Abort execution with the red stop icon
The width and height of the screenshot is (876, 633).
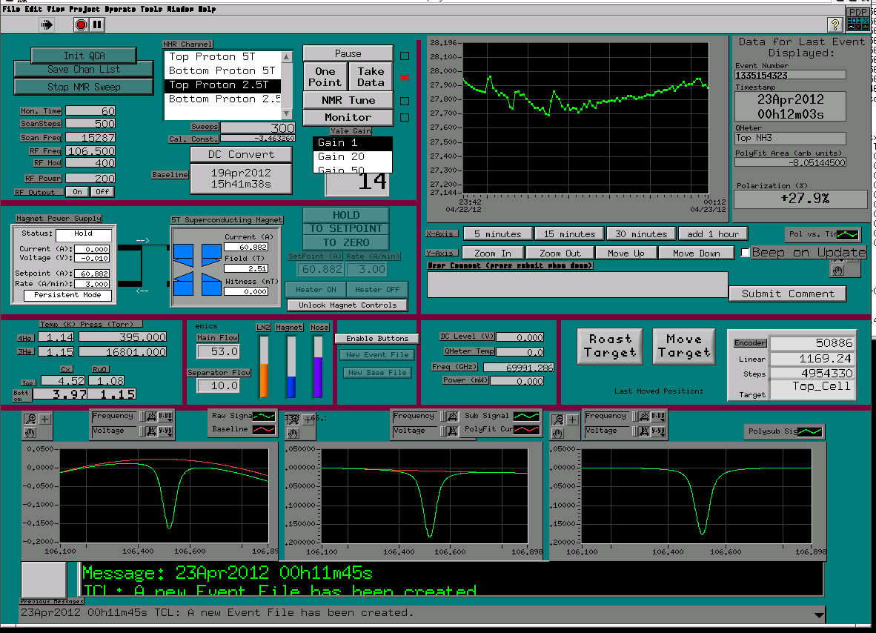(x=81, y=24)
